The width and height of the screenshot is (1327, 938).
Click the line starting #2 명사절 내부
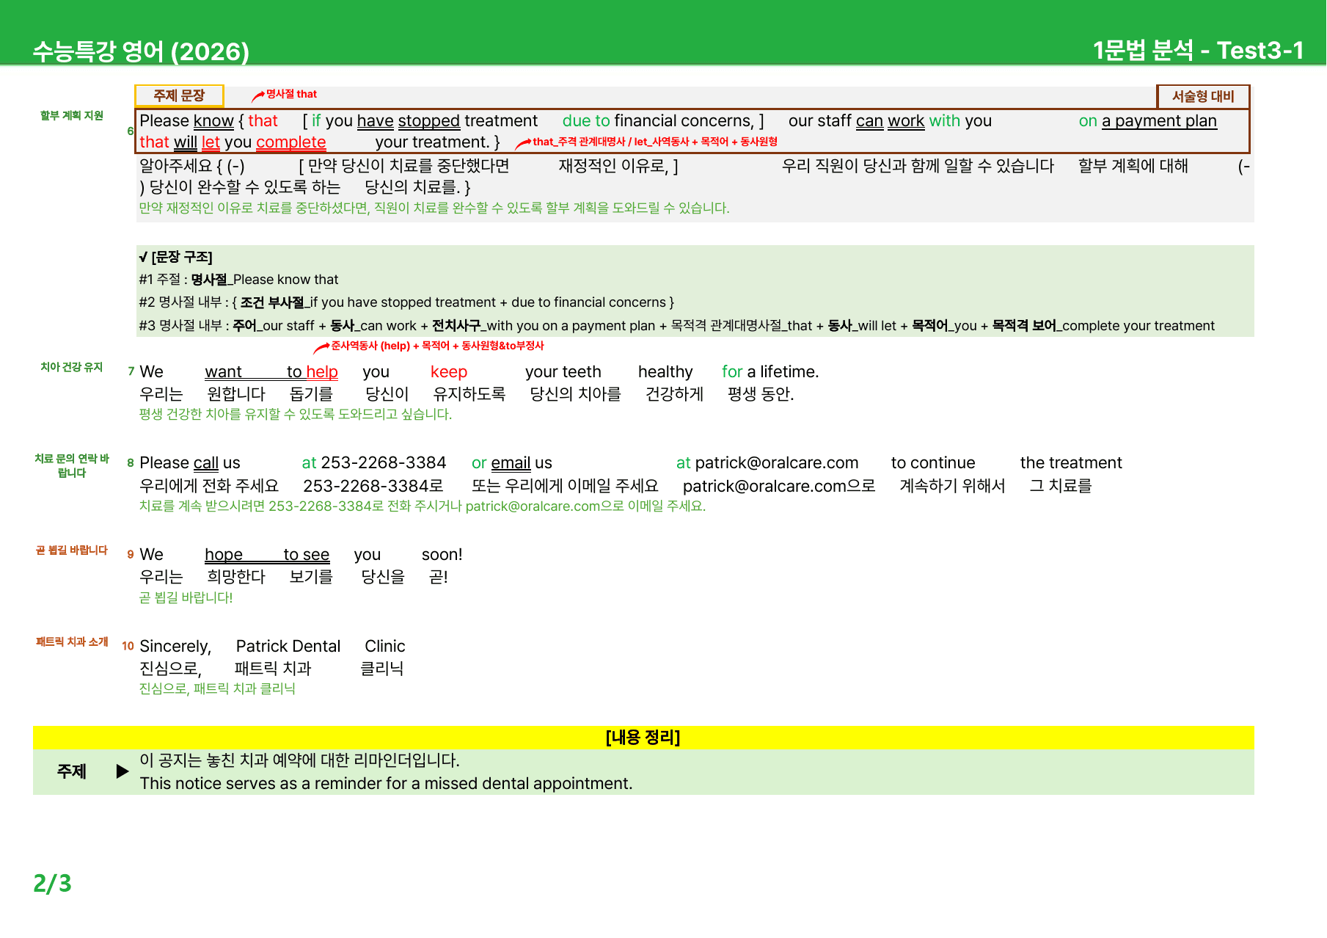406,302
